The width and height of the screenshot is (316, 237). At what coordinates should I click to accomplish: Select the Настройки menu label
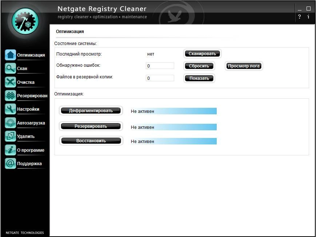(x=28, y=109)
